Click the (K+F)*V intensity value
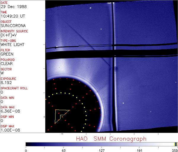 (x=9, y=35)
